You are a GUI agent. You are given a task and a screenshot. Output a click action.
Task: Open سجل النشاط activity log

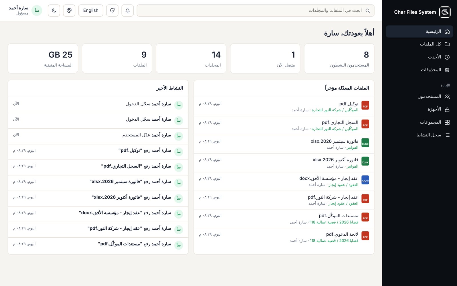[x=420, y=135]
